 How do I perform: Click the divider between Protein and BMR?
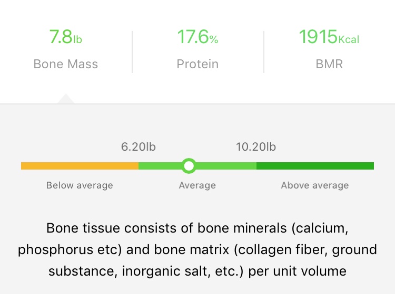pos(264,51)
